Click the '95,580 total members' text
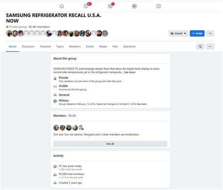The height and width of the screenshot is (190, 223). click(x=72, y=174)
